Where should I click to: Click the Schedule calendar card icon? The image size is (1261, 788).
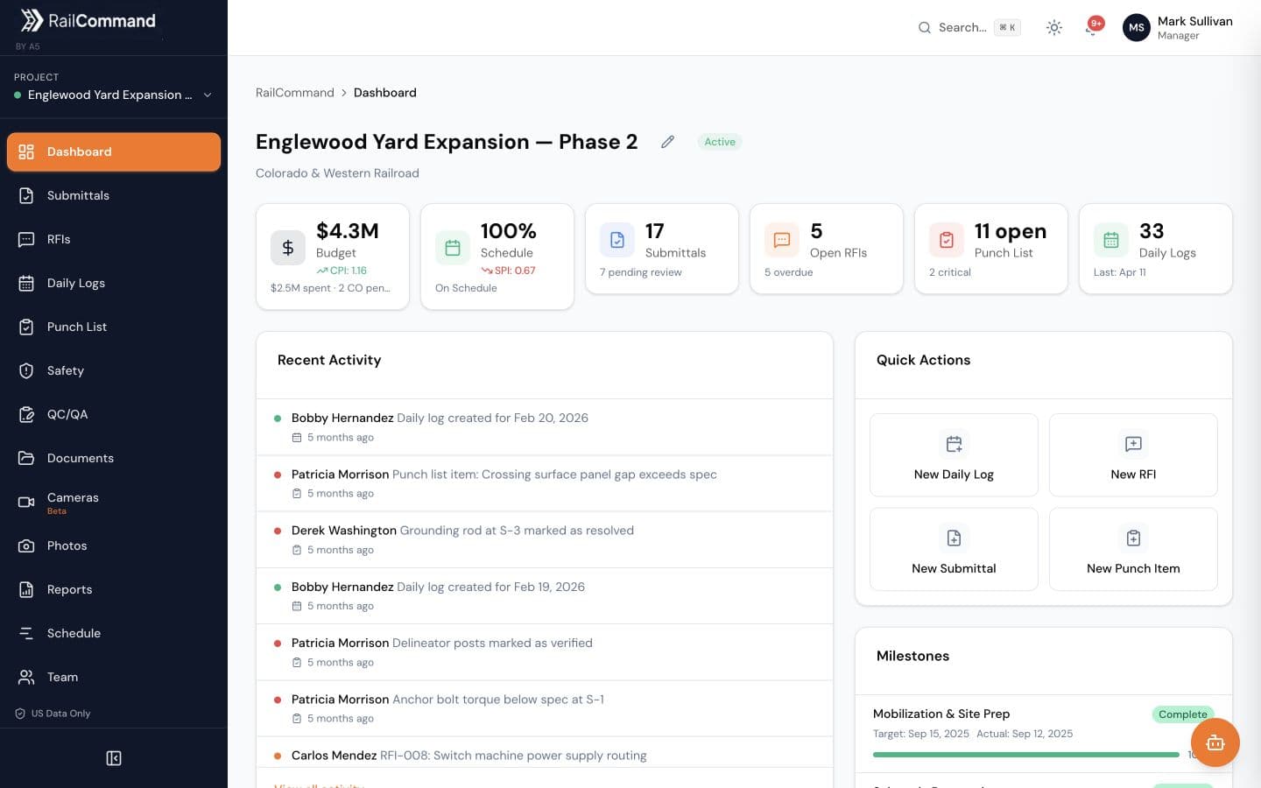point(453,248)
